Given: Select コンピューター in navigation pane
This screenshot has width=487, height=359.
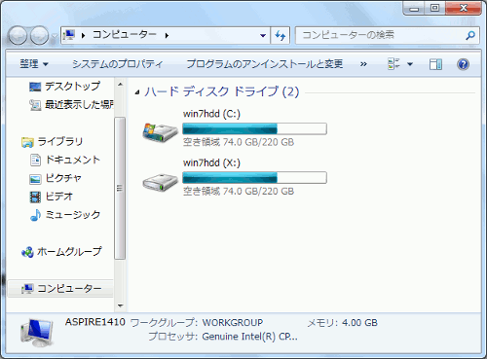Looking at the screenshot, I should (69, 288).
